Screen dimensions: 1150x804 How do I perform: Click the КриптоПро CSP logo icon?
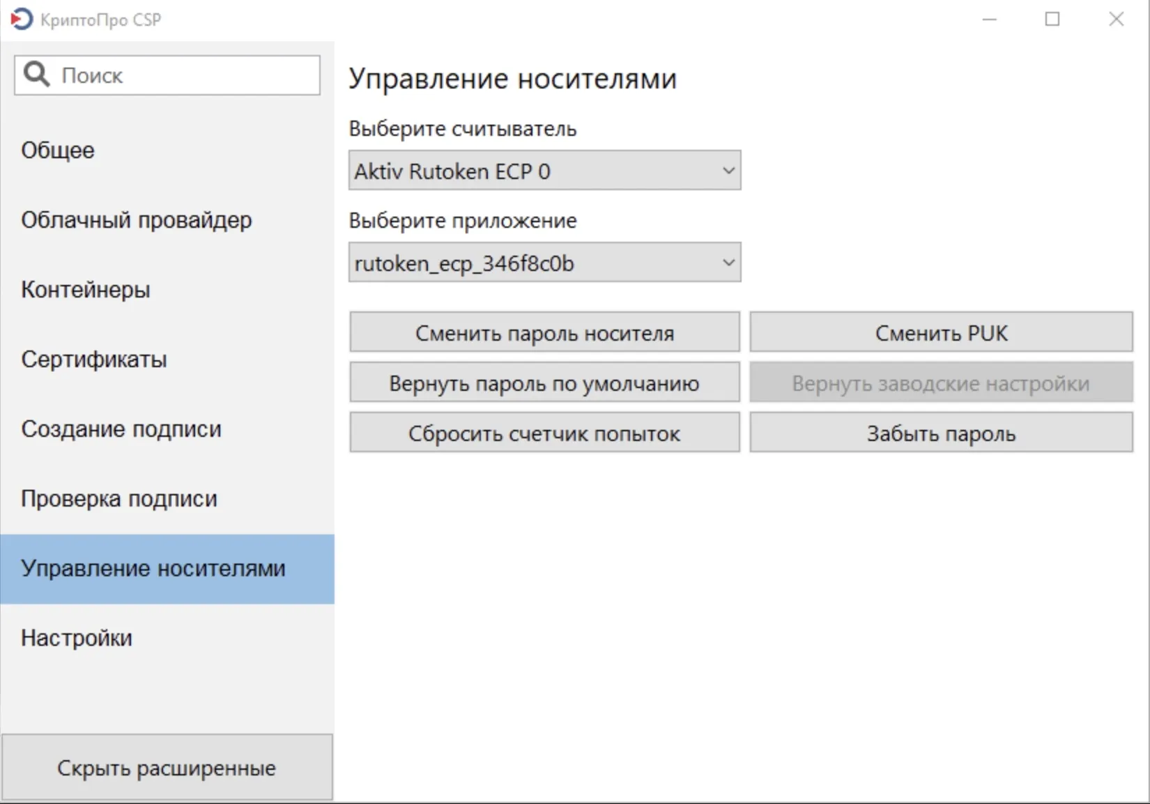pos(22,19)
